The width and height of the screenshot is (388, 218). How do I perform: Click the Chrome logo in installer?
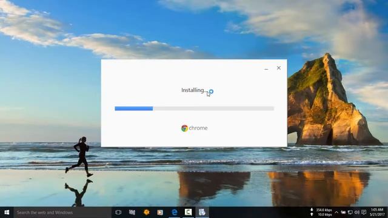coord(194,128)
